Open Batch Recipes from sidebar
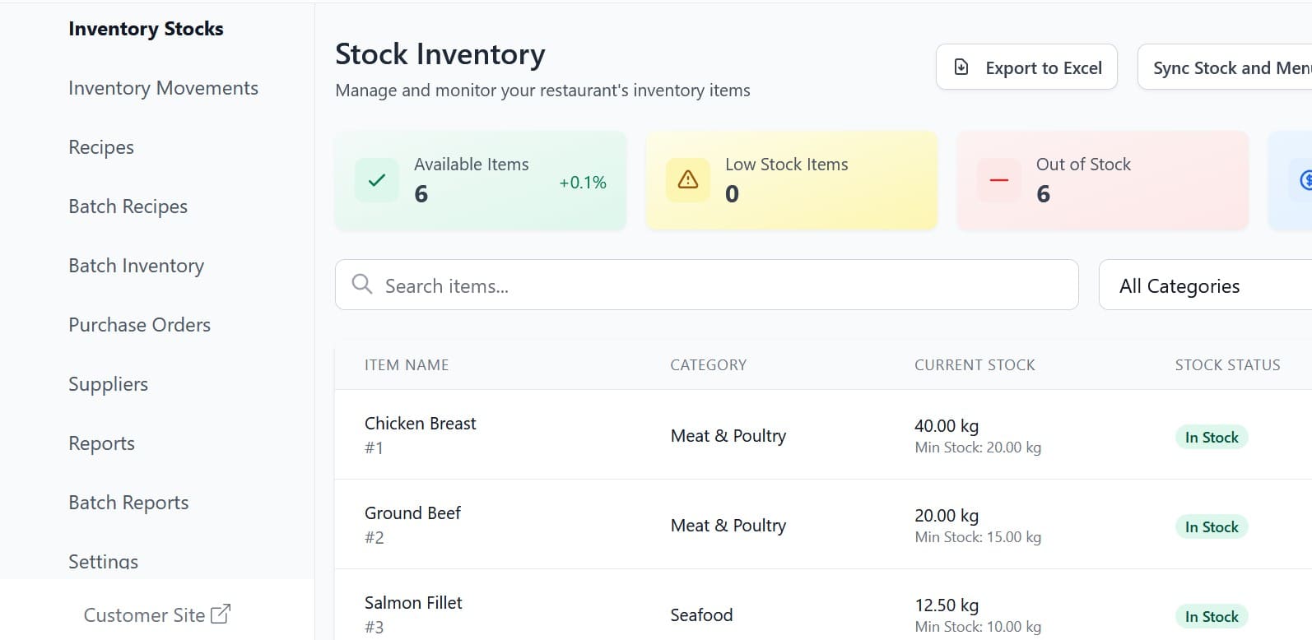 (x=128, y=206)
